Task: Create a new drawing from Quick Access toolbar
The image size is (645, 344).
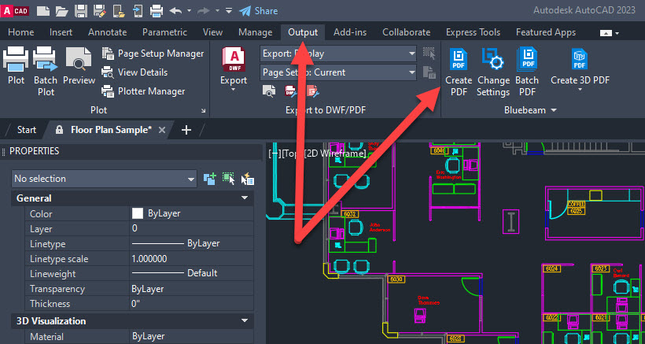Action: pyautogui.click(x=42, y=11)
